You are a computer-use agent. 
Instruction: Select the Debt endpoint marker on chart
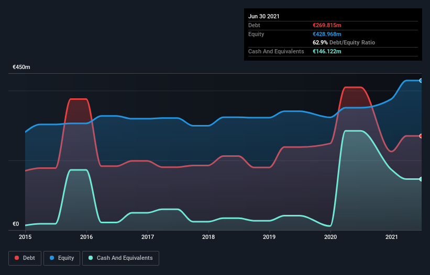click(x=421, y=136)
